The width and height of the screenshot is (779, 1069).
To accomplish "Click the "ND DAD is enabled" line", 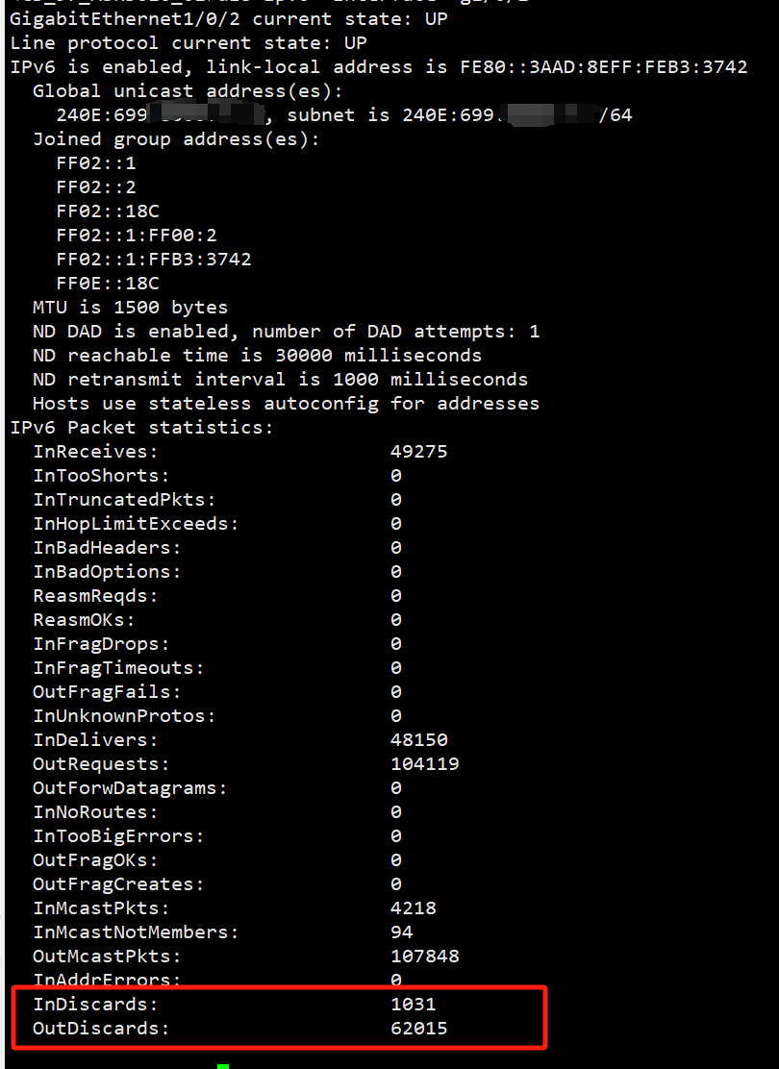I will [x=286, y=332].
